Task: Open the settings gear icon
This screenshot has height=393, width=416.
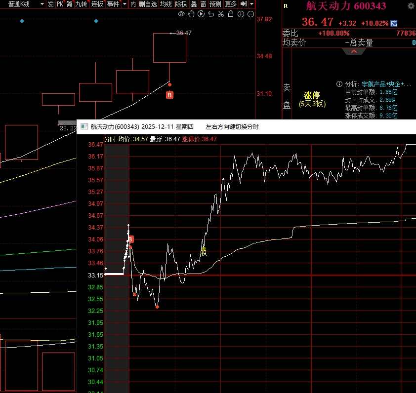Action: pos(411,6)
